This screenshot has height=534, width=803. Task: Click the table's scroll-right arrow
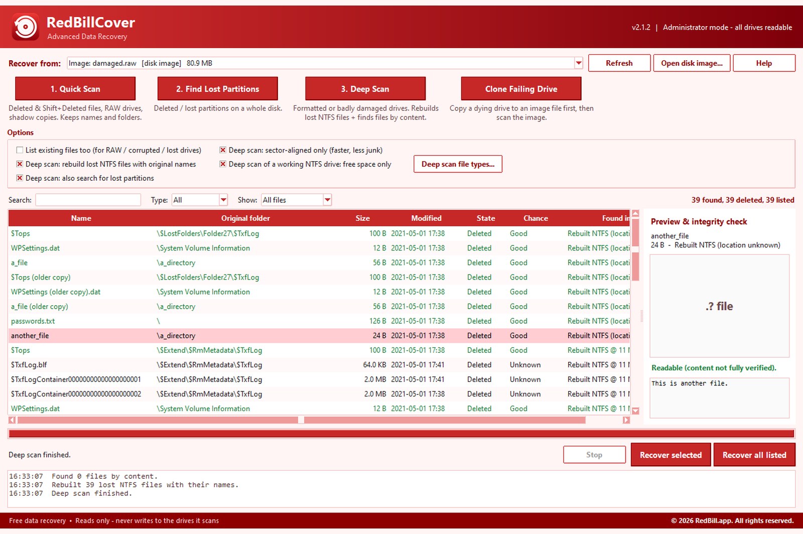[x=626, y=420]
